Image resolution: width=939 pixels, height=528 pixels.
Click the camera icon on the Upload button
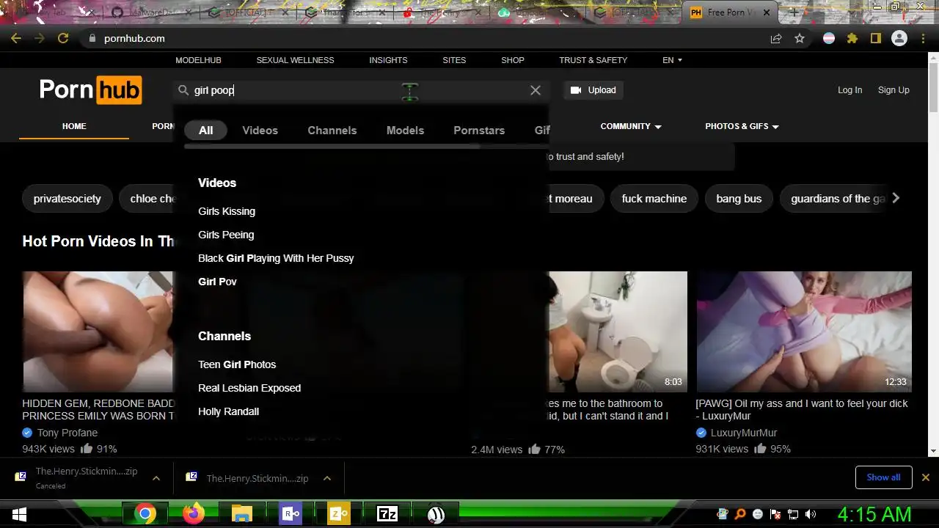(x=576, y=90)
